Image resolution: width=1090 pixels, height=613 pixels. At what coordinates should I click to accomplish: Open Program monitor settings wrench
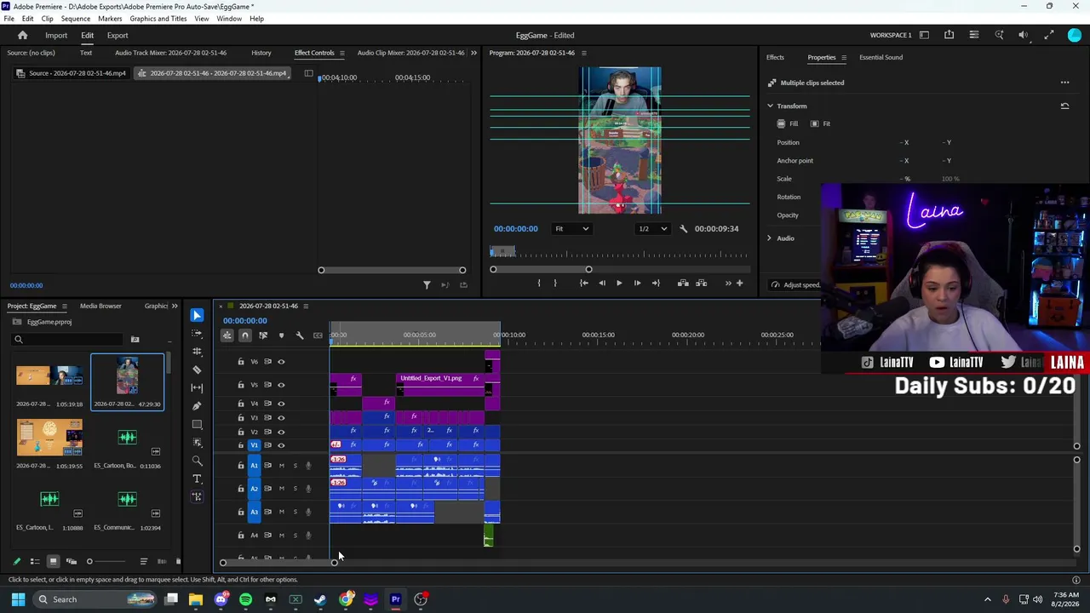pyautogui.click(x=683, y=228)
